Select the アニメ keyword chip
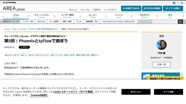This screenshot has height=104, width=186. click(79, 21)
